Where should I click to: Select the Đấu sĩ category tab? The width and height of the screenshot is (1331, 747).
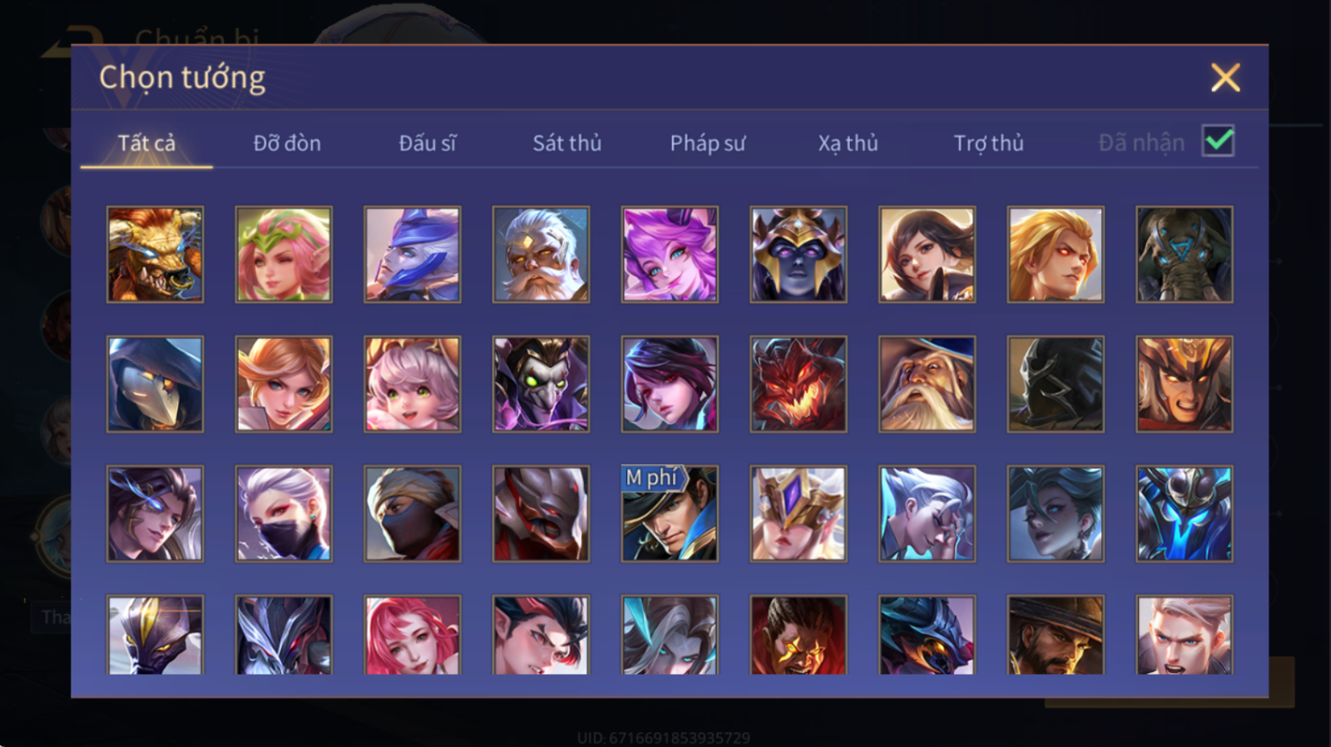427,143
